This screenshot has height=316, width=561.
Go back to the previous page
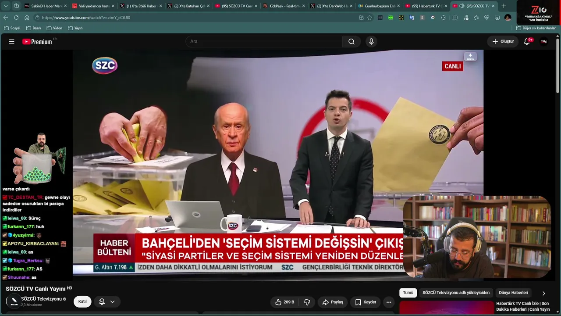[x=6, y=18]
